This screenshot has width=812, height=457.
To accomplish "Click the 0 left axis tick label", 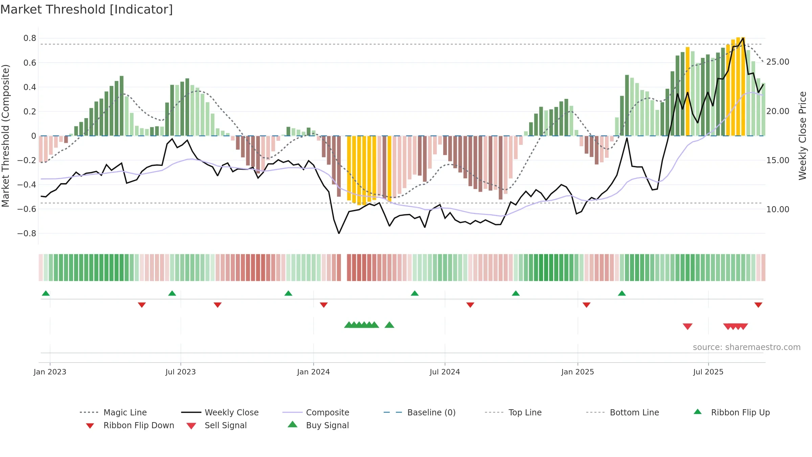I will [33, 136].
